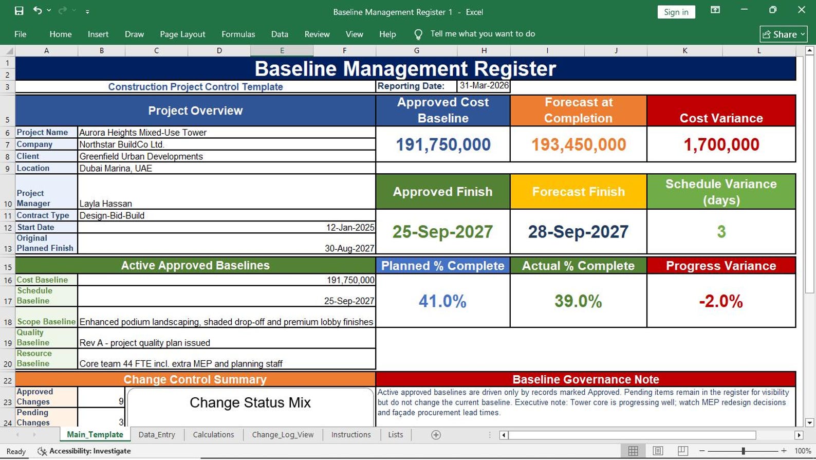This screenshot has height=460, width=816.
Task: Select column E header
Action: tap(282, 50)
